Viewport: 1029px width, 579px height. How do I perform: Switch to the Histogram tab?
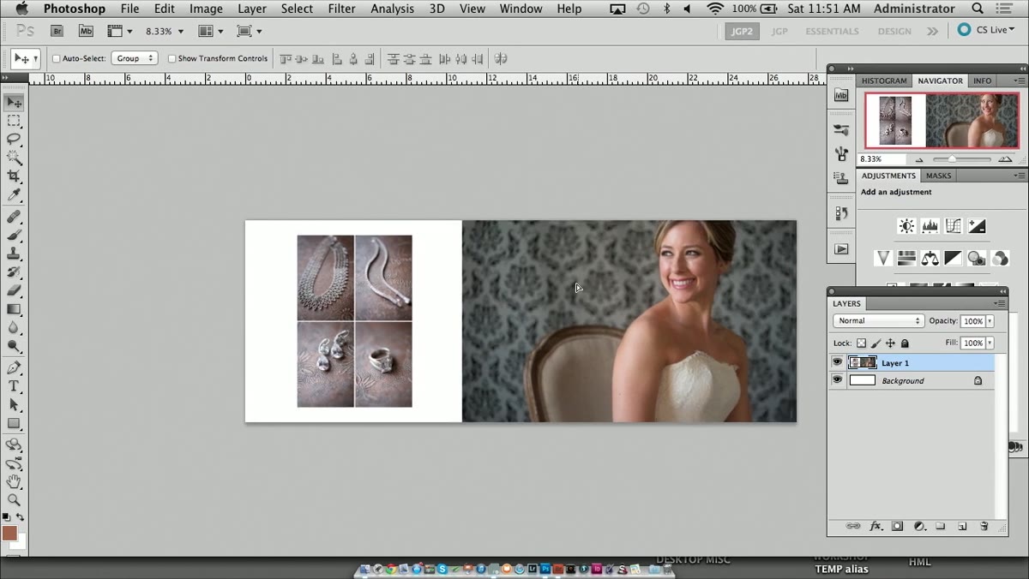(884, 81)
